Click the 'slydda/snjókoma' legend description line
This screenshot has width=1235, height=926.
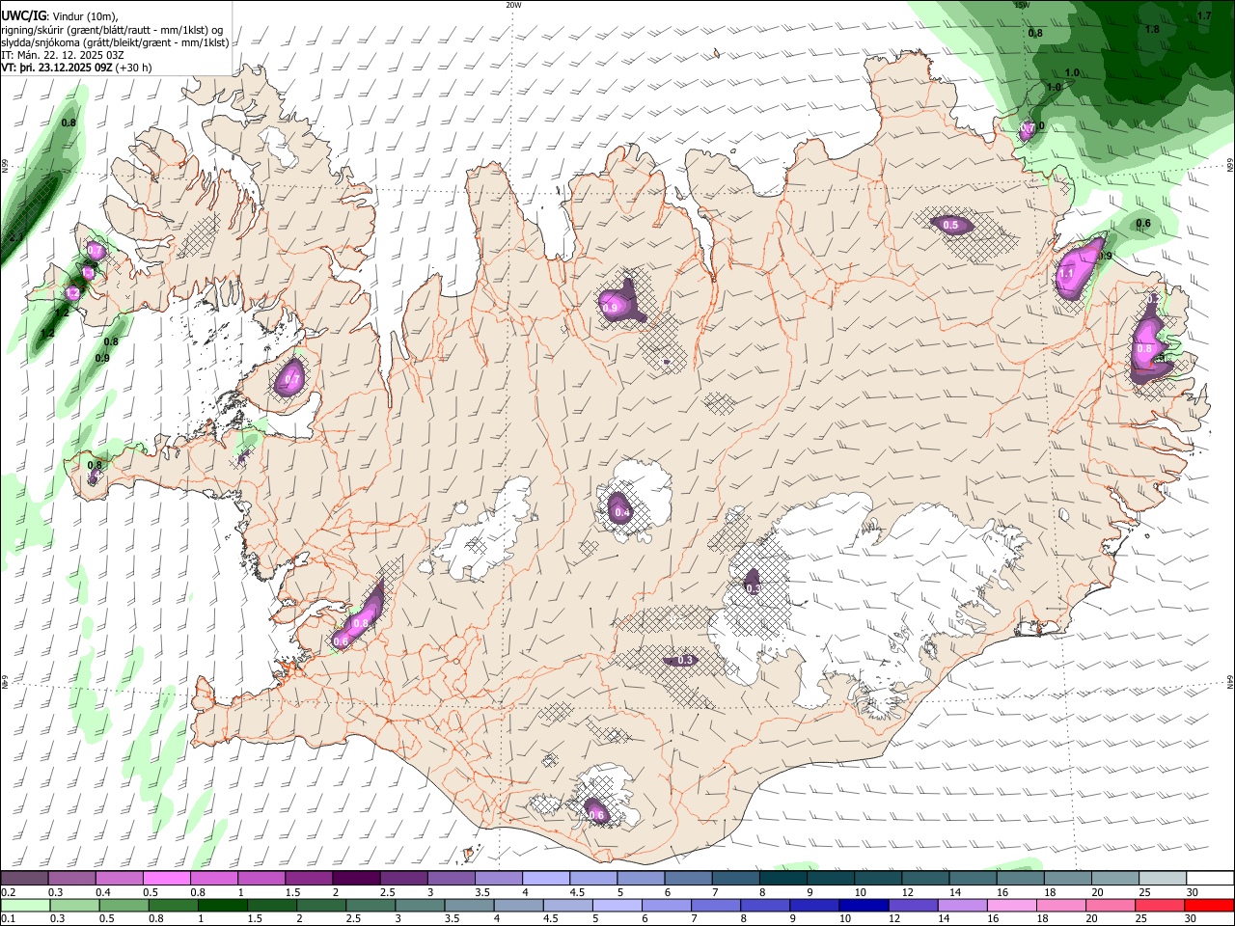coord(115,42)
